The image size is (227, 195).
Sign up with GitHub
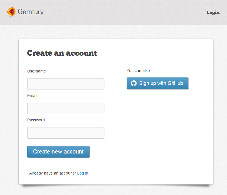tap(157, 83)
